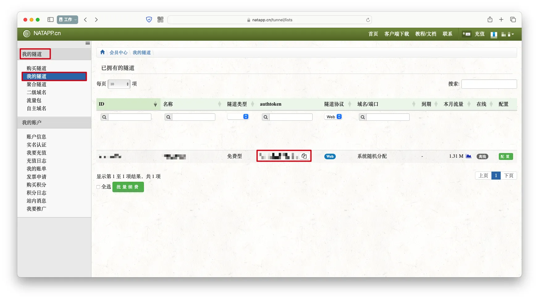Click the 搜索 search input field

tap(489, 84)
